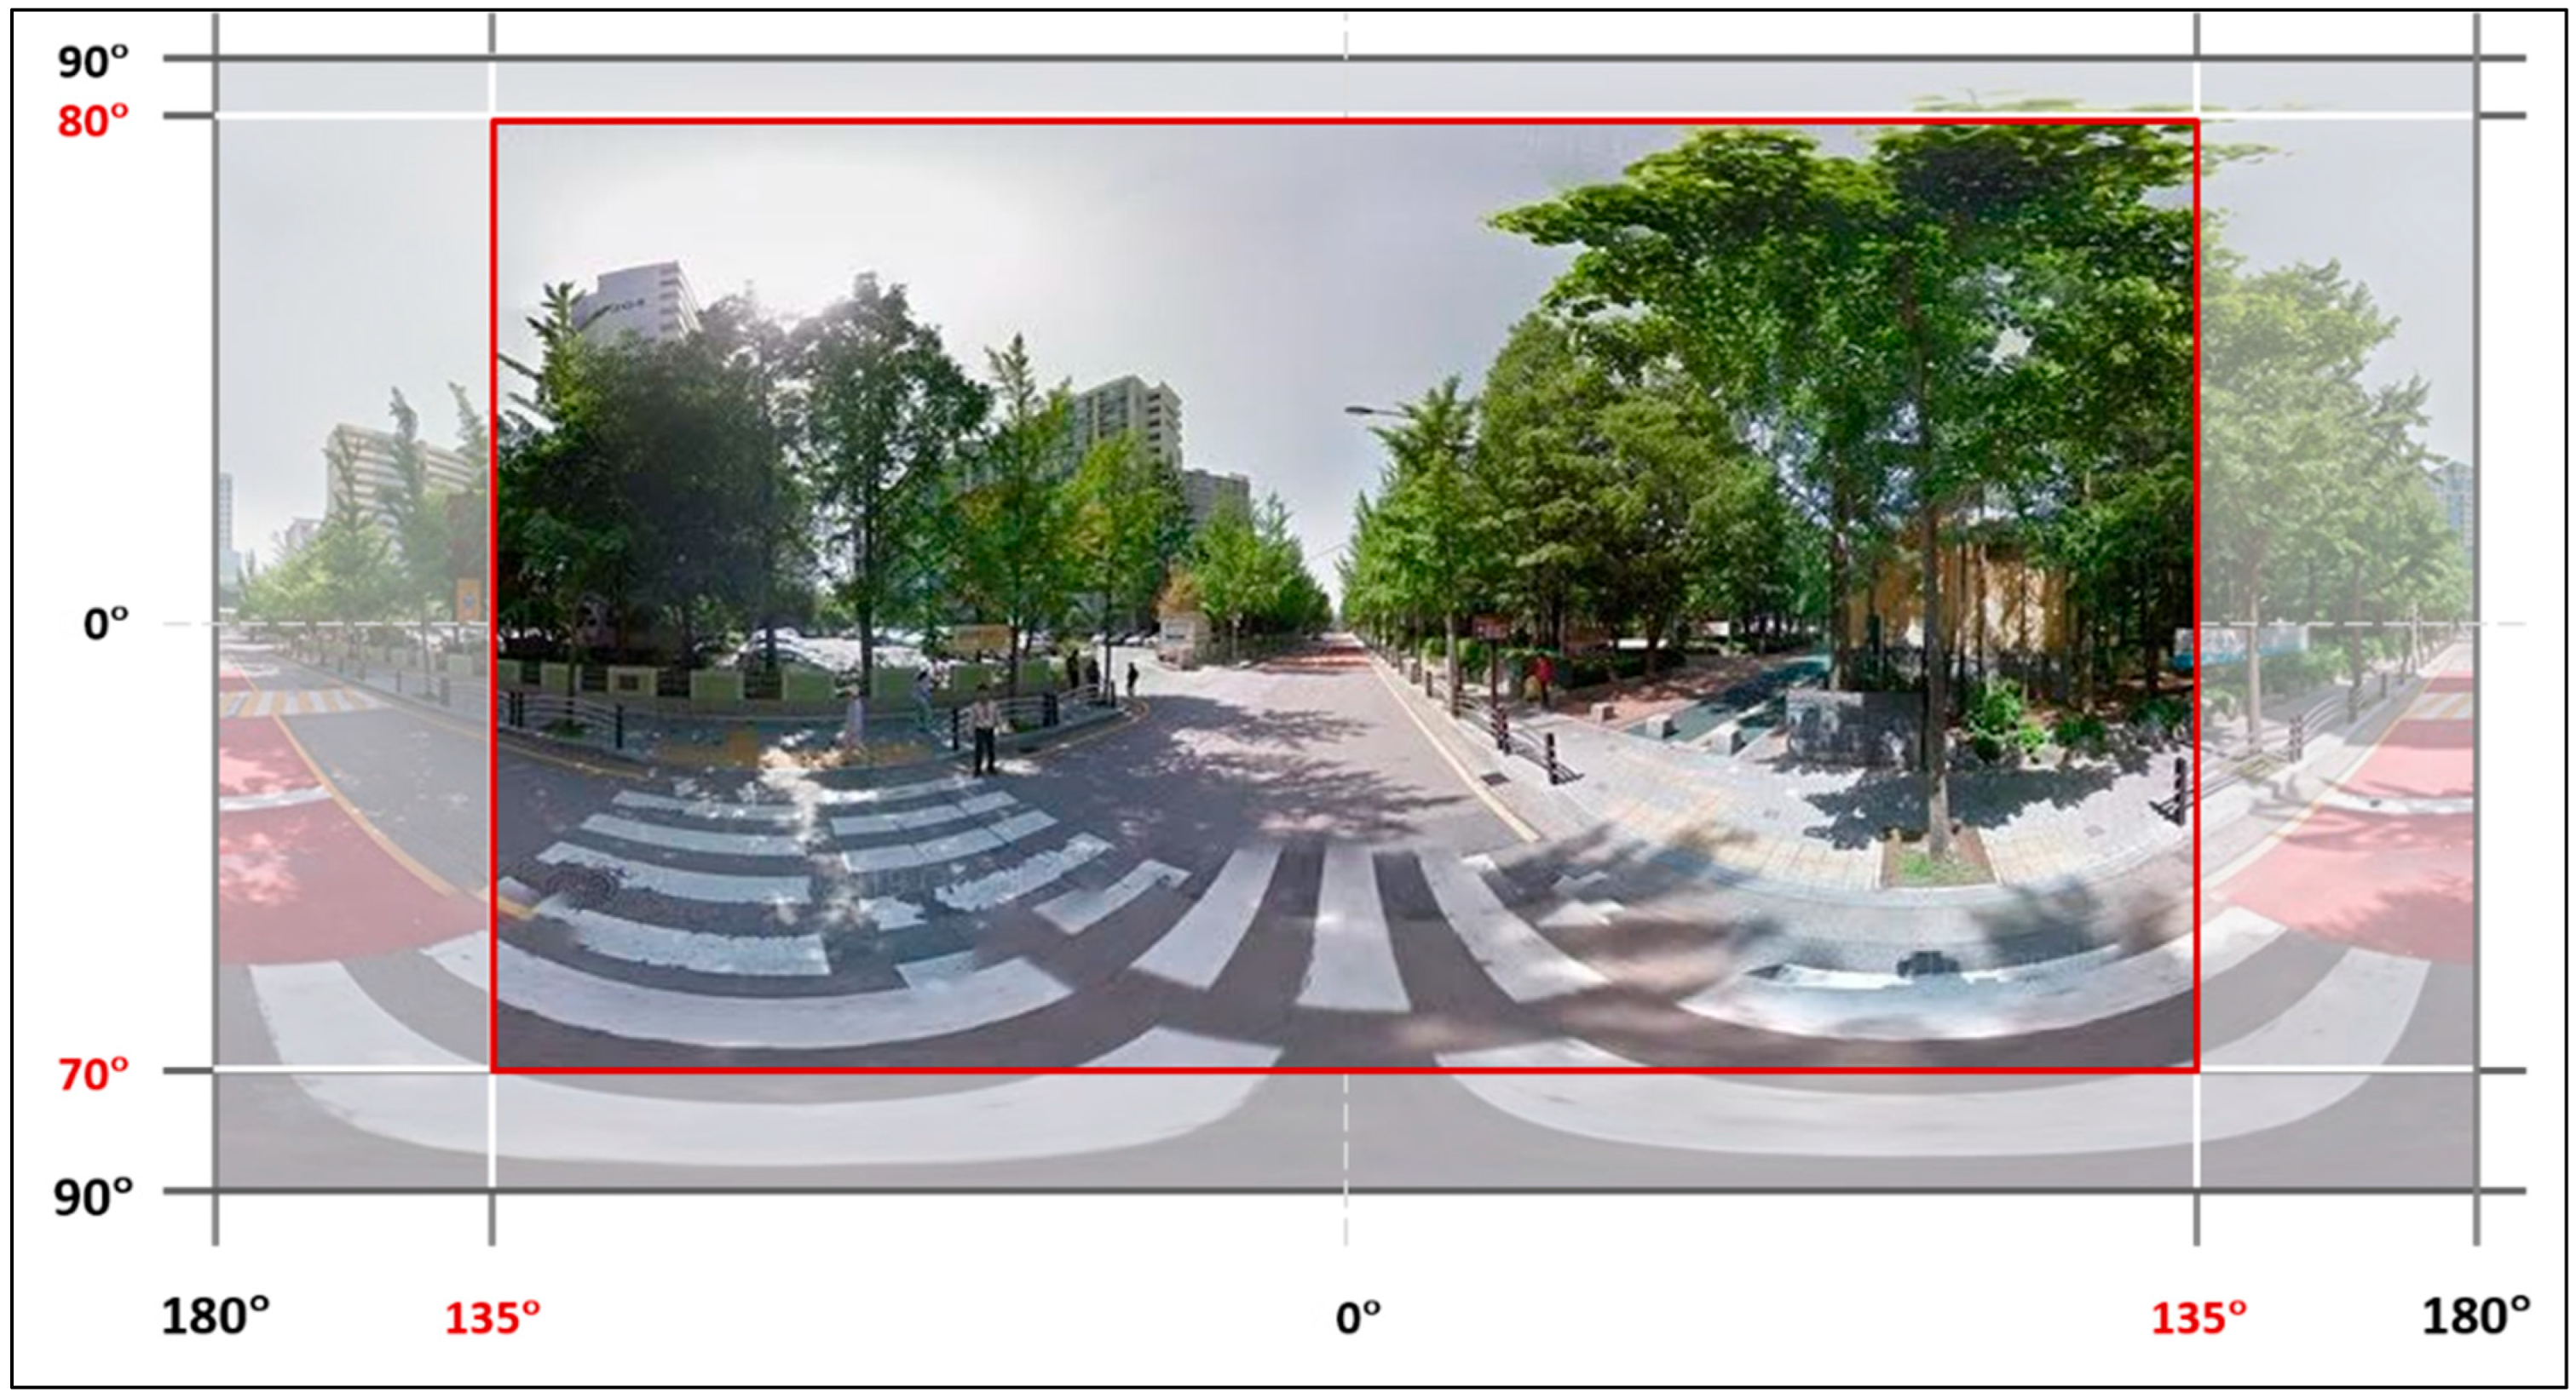Image resolution: width=2576 pixels, height=1398 pixels.
Task: Click the lower 90° label on left axis
Action: pos(92,1196)
